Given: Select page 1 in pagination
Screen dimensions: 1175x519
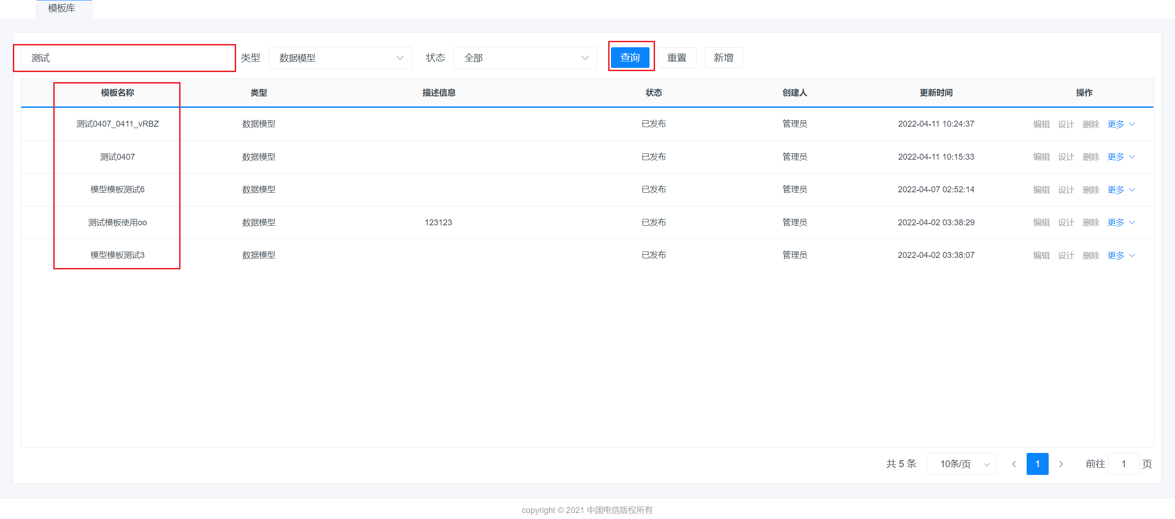Looking at the screenshot, I should 1037,464.
